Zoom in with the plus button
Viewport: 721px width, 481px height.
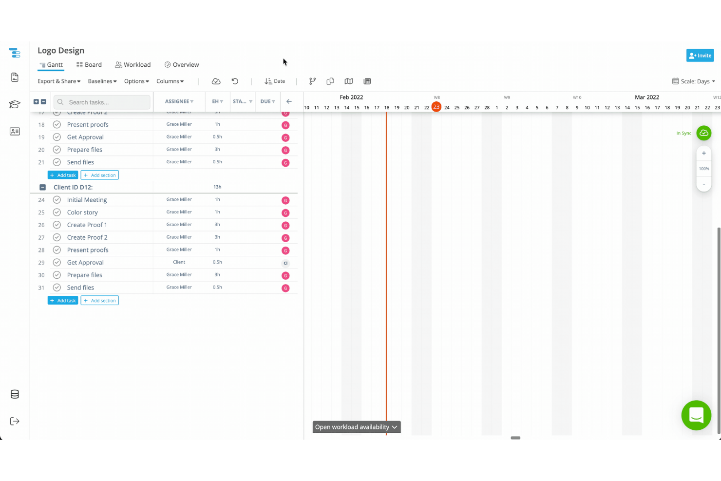click(704, 153)
